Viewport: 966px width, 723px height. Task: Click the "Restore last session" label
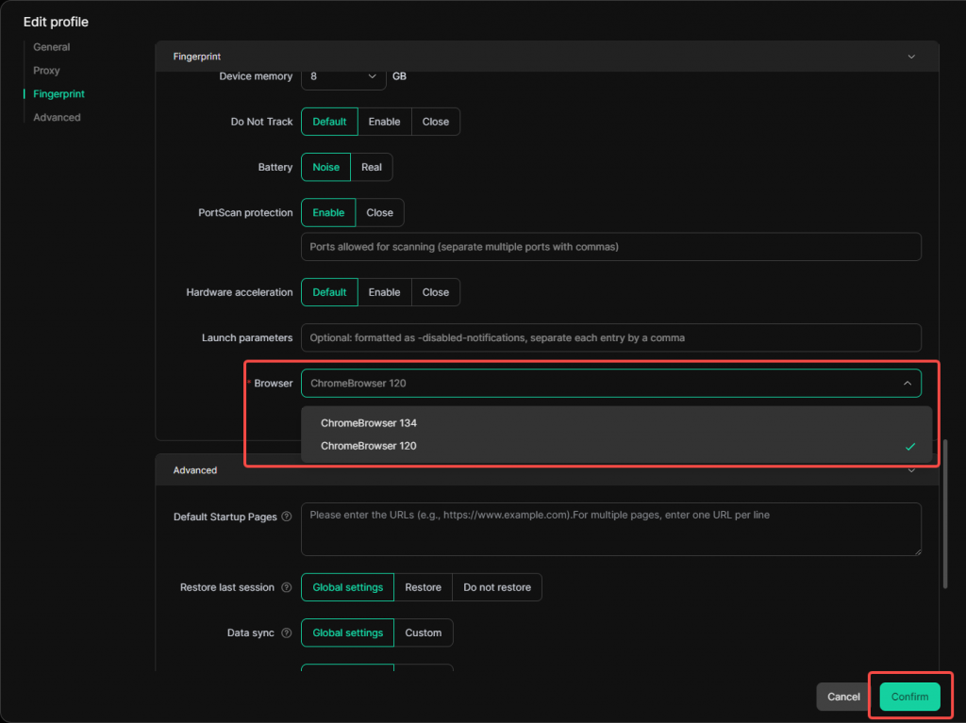pos(226,587)
